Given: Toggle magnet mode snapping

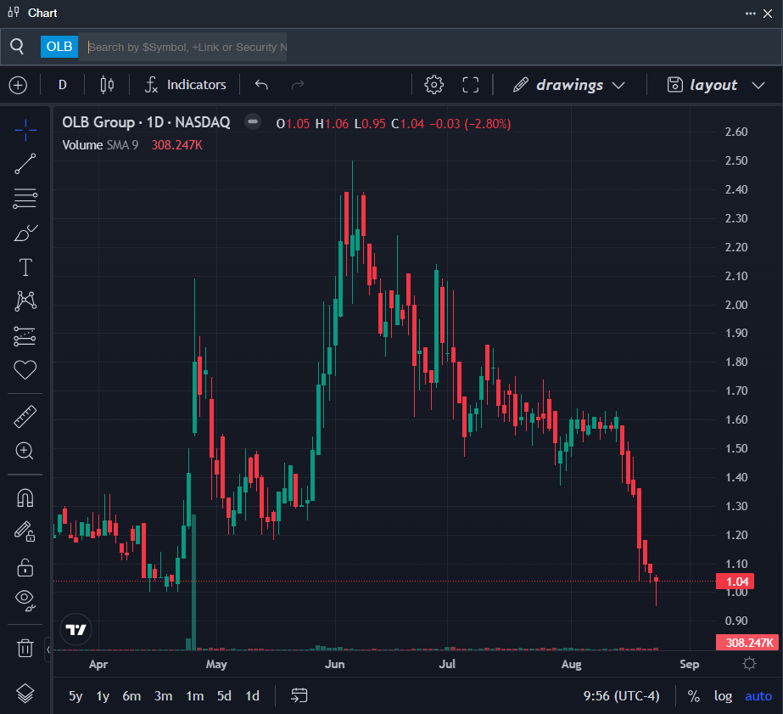Looking at the screenshot, I should pyautogui.click(x=25, y=498).
